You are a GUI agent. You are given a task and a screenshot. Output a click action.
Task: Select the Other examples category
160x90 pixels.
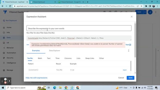(101, 58)
